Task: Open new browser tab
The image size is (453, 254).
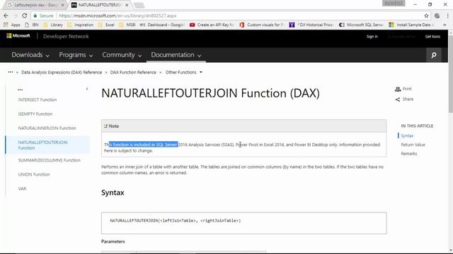Action: pyautogui.click(x=139, y=5)
